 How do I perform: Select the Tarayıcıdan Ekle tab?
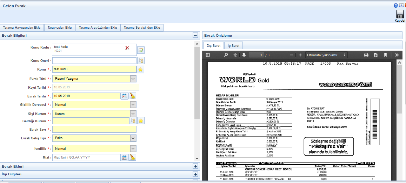pyautogui.click(x=59, y=28)
